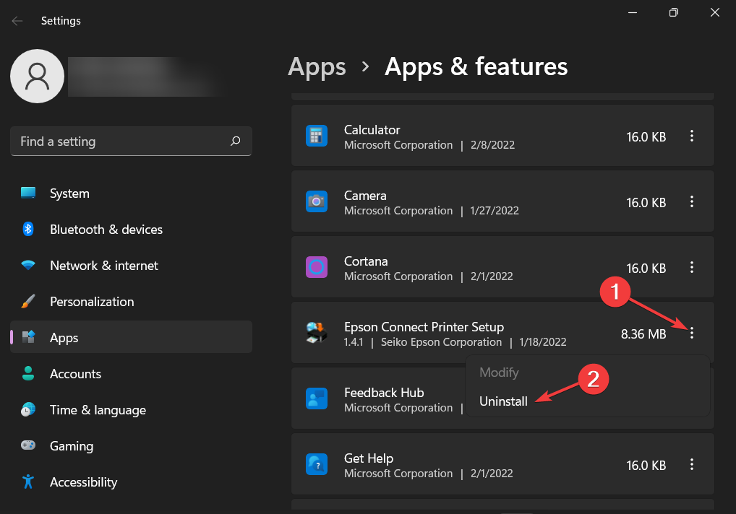Click the back arrow button
The image size is (736, 514).
[x=17, y=20]
